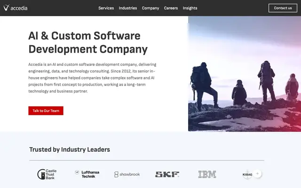Image resolution: width=301 pixels, height=188 pixels.
Task: Click the Shawbrook logo
Action: pyautogui.click(x=127, y=174)
